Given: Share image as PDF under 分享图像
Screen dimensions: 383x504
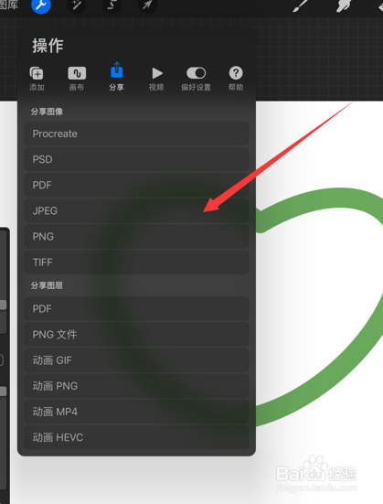Looking at the screenshot, I should point(136,185).
